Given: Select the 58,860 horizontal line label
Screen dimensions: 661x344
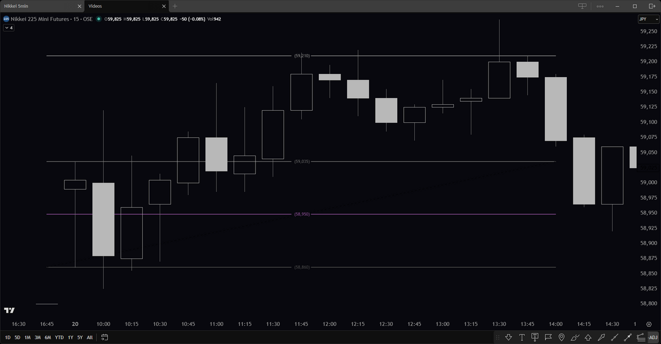Looking at the screenshot, I should coord(302,267).
